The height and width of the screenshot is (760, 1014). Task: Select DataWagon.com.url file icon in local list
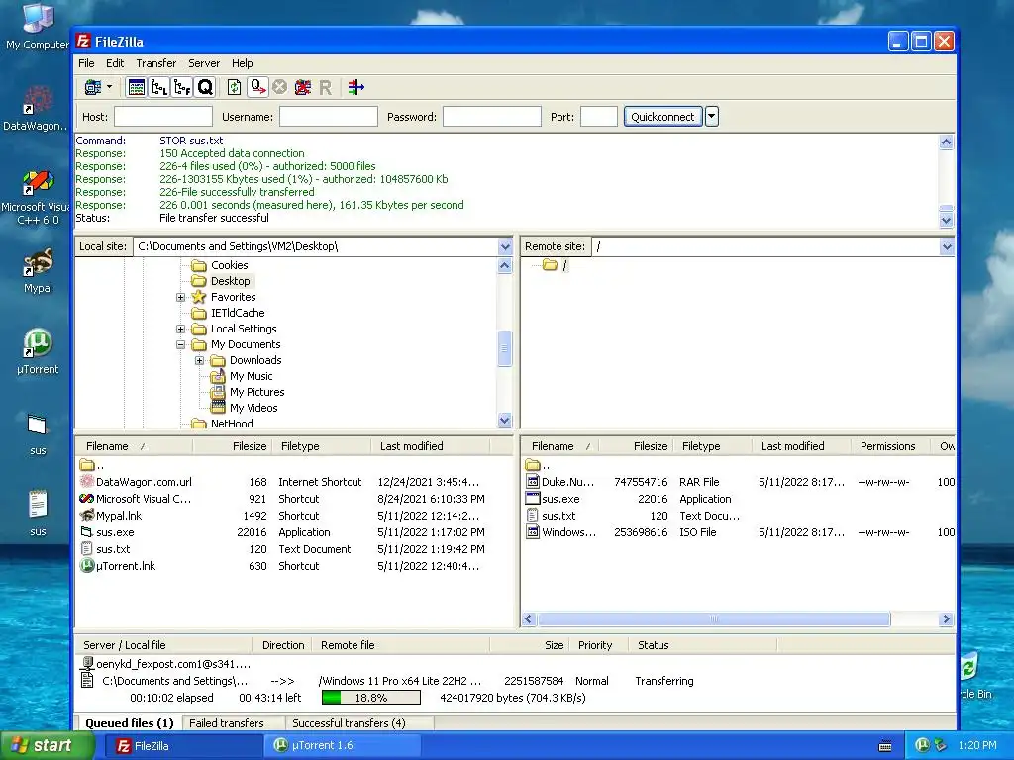click(x=87, y=482)
